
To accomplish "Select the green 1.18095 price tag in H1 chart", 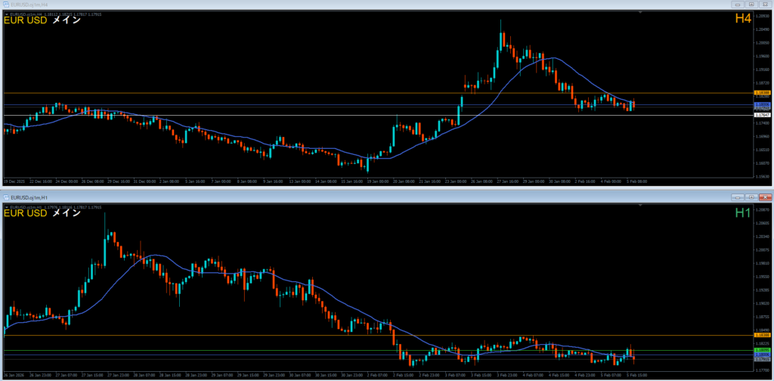I will click(762, 350).
